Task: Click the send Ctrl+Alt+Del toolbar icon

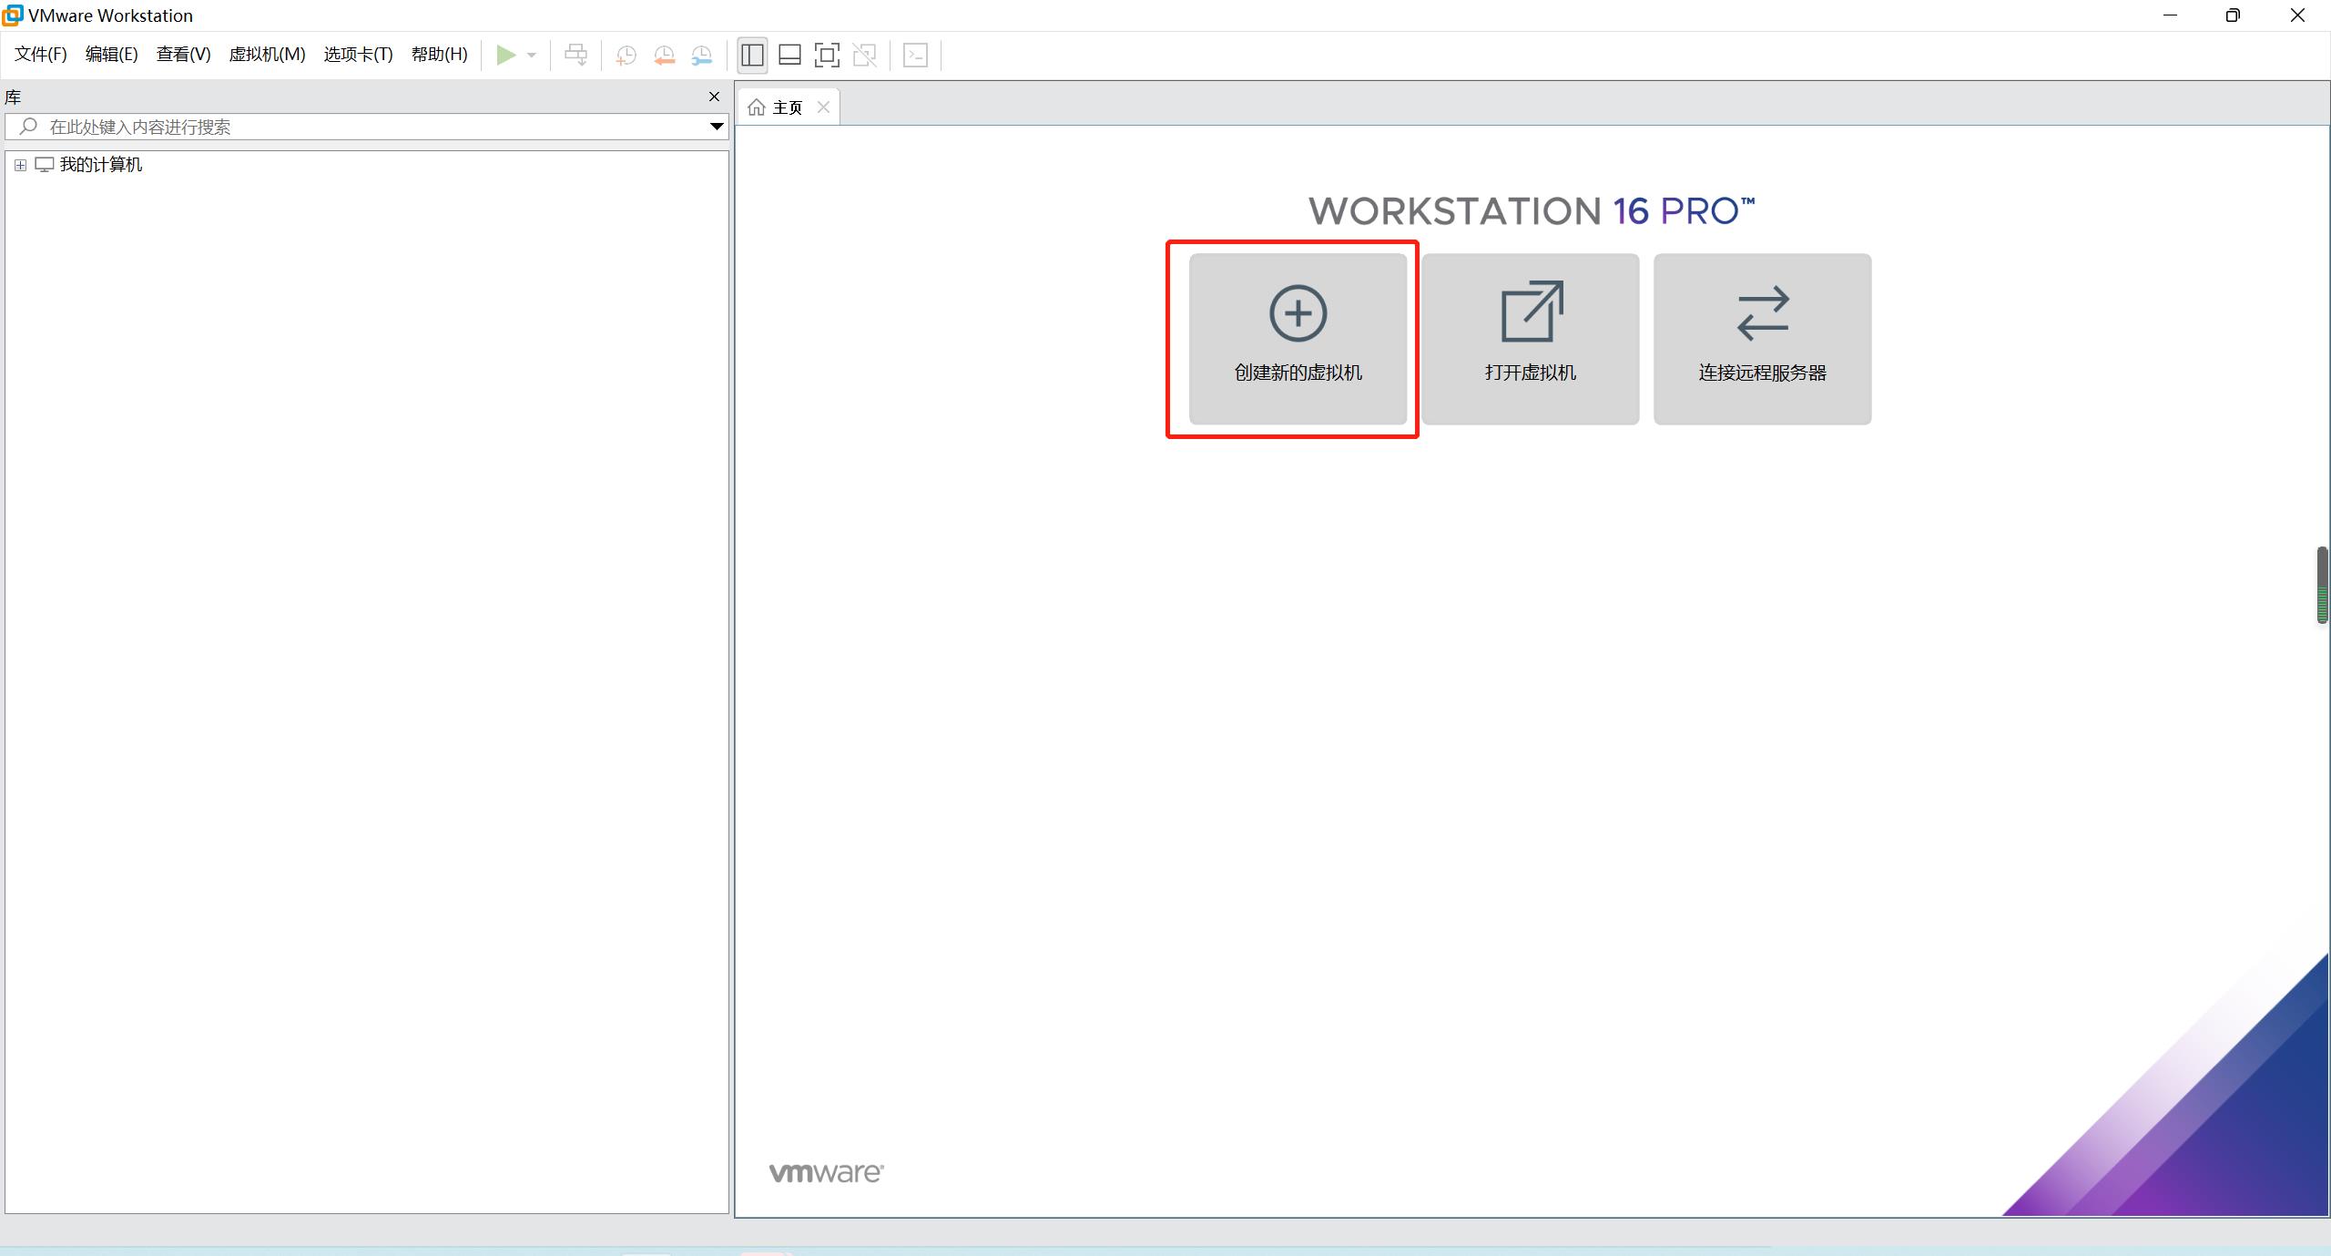Action: coord(575,56)
